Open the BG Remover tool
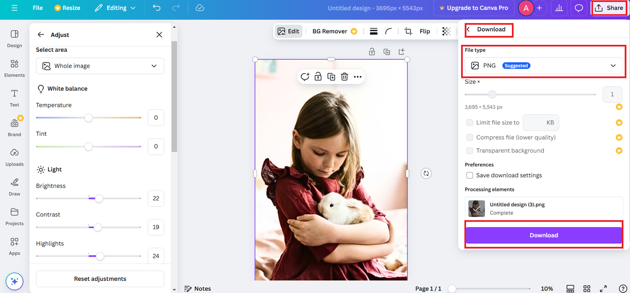The width and height of the screenshot is (630, 293). coord(335,31)
